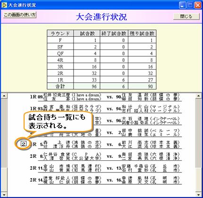The height and width of the screenshot is (198, 203).
Task: Select match 1R 89 vs. 90
Action: (x=105, y=97)
